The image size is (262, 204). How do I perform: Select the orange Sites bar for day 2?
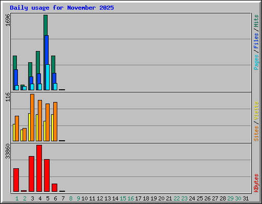click(25, 135)
